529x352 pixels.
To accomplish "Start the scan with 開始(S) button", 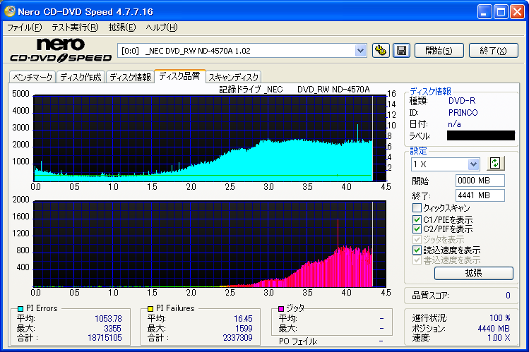I will tap(439, 51).
